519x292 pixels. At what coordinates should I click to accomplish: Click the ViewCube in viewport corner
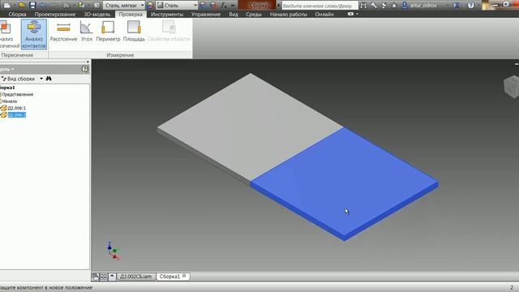click(x=512, y=87)
